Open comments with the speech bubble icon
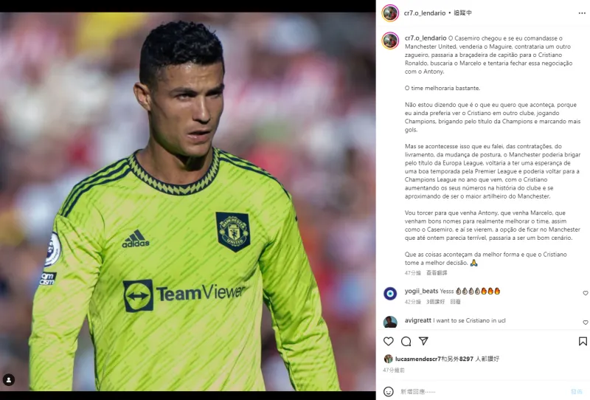 406,341
